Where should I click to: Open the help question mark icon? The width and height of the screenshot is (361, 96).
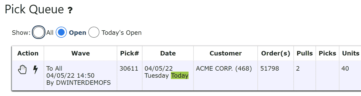click(x=70, y=10)
